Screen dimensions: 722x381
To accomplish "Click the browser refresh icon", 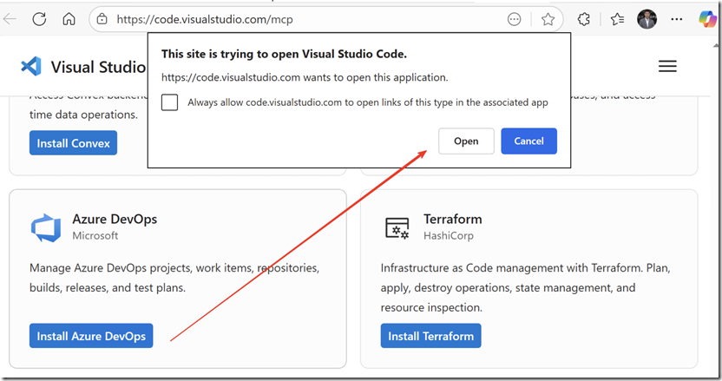I will (39, 19).
